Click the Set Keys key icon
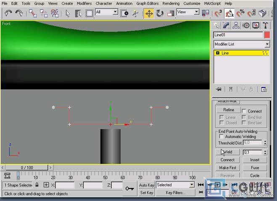The width and height of the screenshot is (277, 201). pyautogui.click(x=129, y=189)
